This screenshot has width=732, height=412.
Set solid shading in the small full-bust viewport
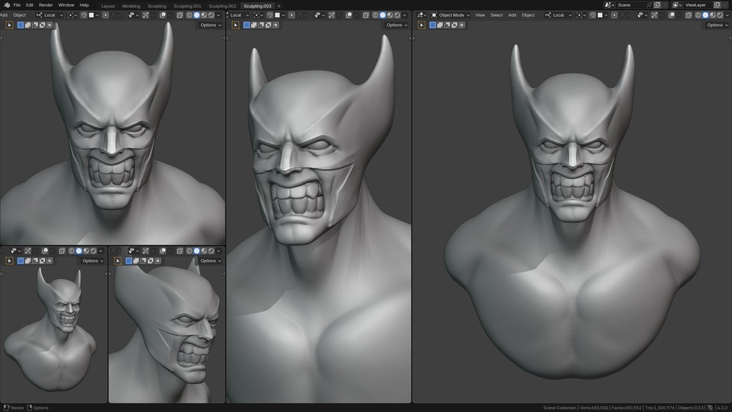click(79, 251)
